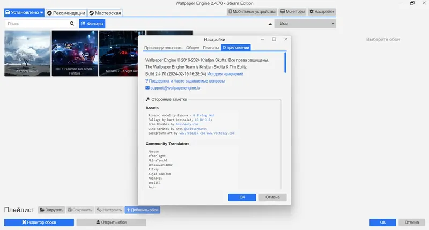Open the История изменений changelog link
The image size is (429, 230).
pyautogui.click(x=225, y=74)
